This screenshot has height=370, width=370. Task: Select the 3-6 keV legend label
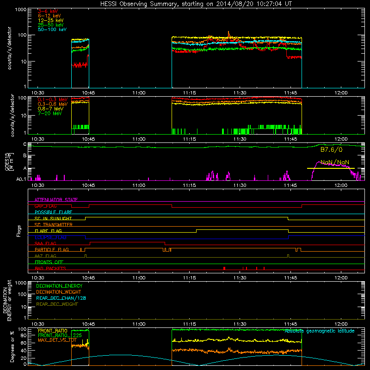pos(48,11)
